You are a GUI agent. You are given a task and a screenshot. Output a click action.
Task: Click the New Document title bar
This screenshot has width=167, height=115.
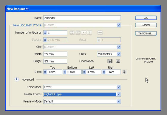point(83,9)
